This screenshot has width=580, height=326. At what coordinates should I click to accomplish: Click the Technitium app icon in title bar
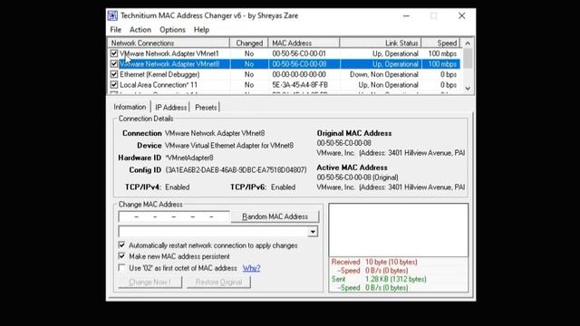click(112, 15)
